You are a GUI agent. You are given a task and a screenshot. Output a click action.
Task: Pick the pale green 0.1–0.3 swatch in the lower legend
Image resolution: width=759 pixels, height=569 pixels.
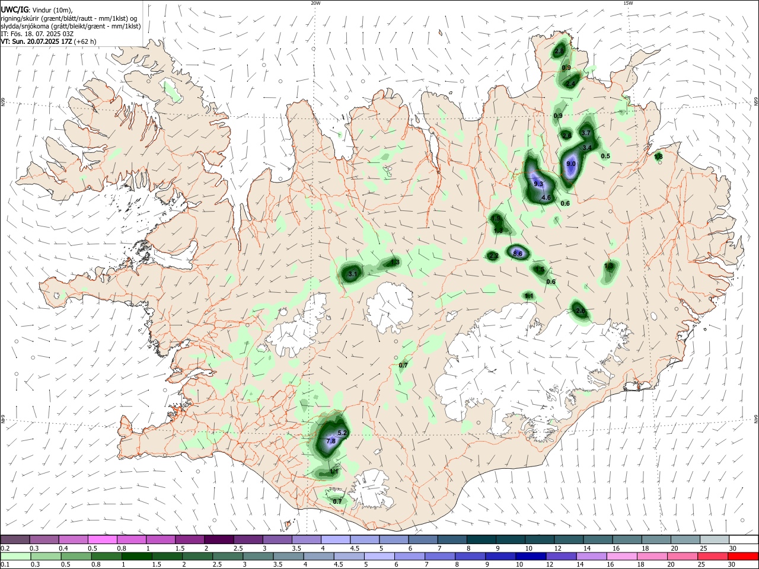point(15,557)
